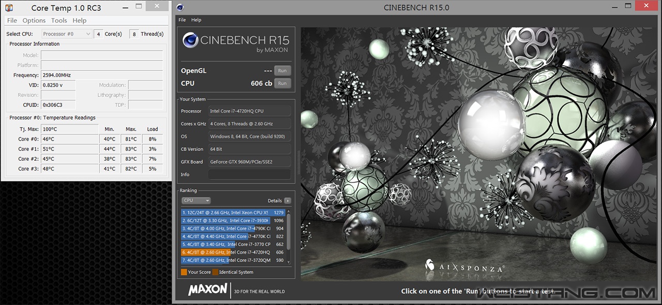The height and width of the screenshot is (305, 662).
Task: Click the Ranking list scrollbar
Action: coord(289,236)
